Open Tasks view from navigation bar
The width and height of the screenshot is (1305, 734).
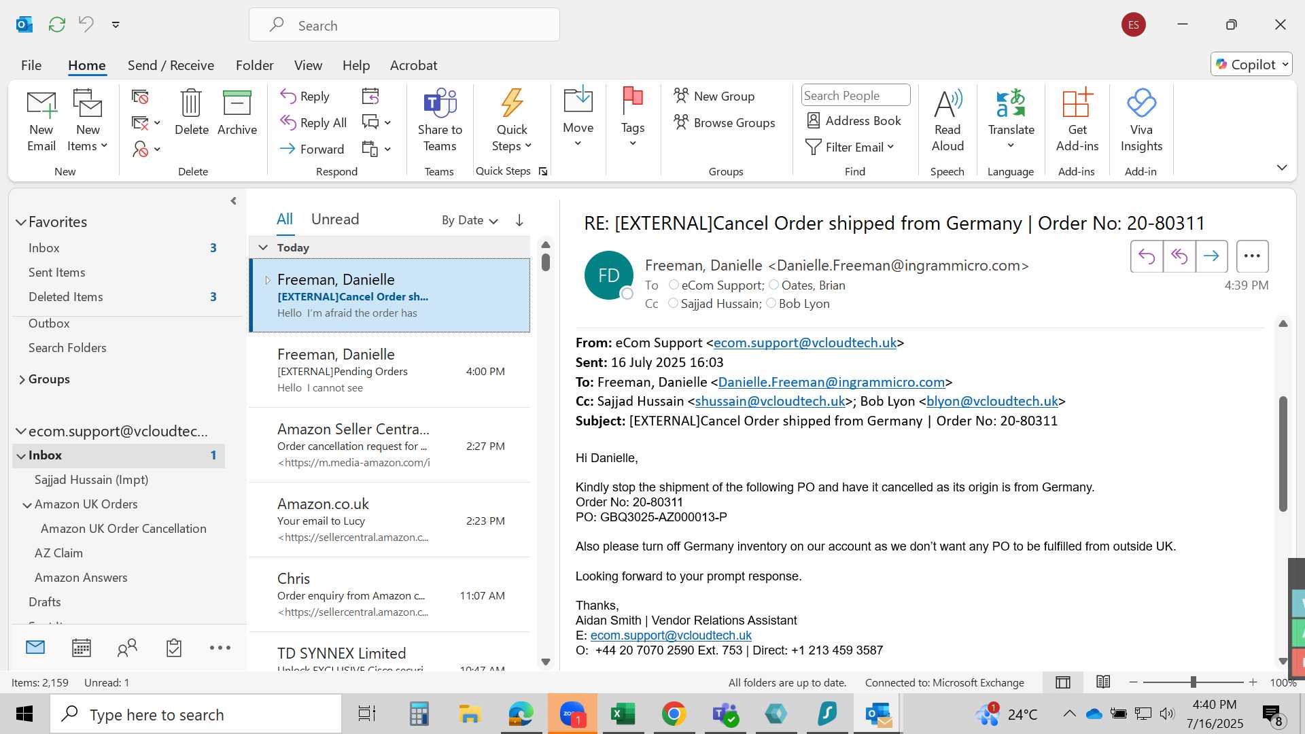pyautogui.click(x=174, y=648)
